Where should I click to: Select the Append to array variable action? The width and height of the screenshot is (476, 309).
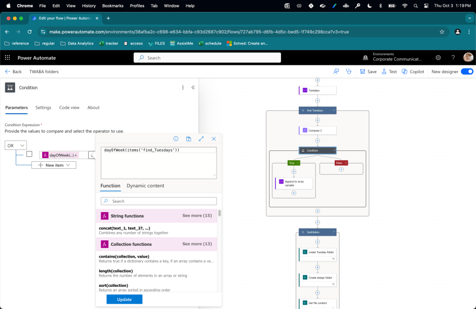click(x=294, y=183)
